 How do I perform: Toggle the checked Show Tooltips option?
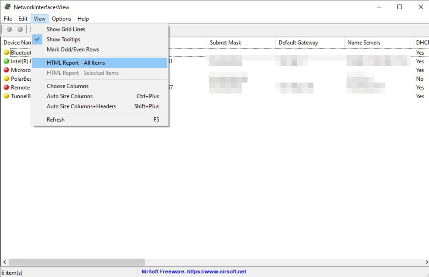(x=100, y=39)
